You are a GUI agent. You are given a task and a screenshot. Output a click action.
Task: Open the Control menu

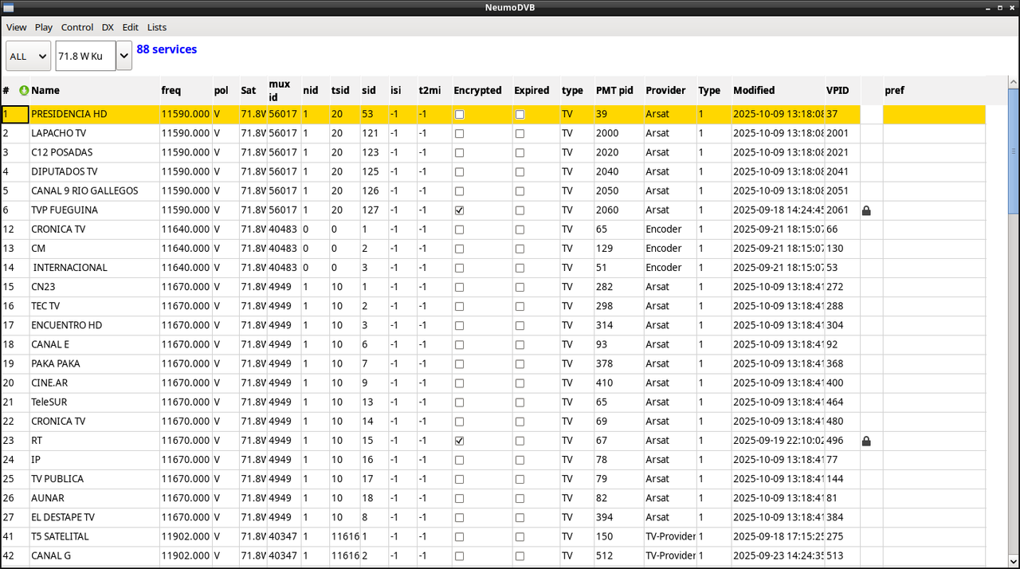pyautogui.click(x=77, y=27)
